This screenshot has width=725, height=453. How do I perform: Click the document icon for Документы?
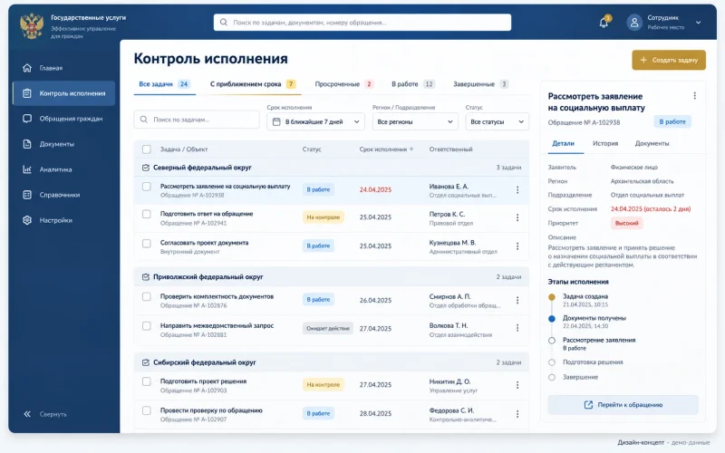27,144
